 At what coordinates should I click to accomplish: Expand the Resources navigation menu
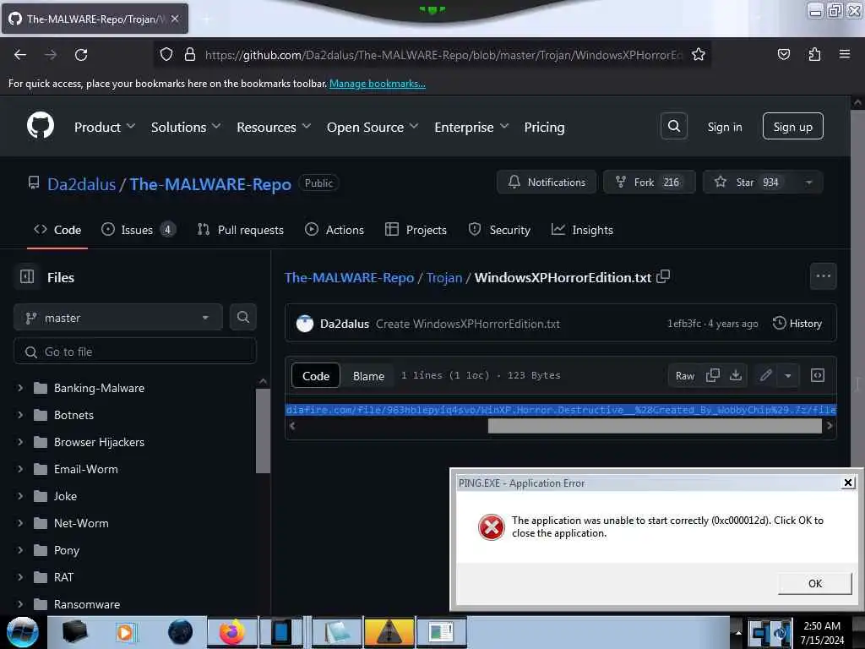click(x=274, y=127)
